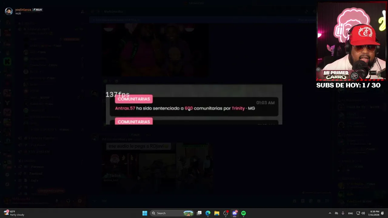
Task: Expand the hidden system tray icons
Action: [x=330, y=213]
